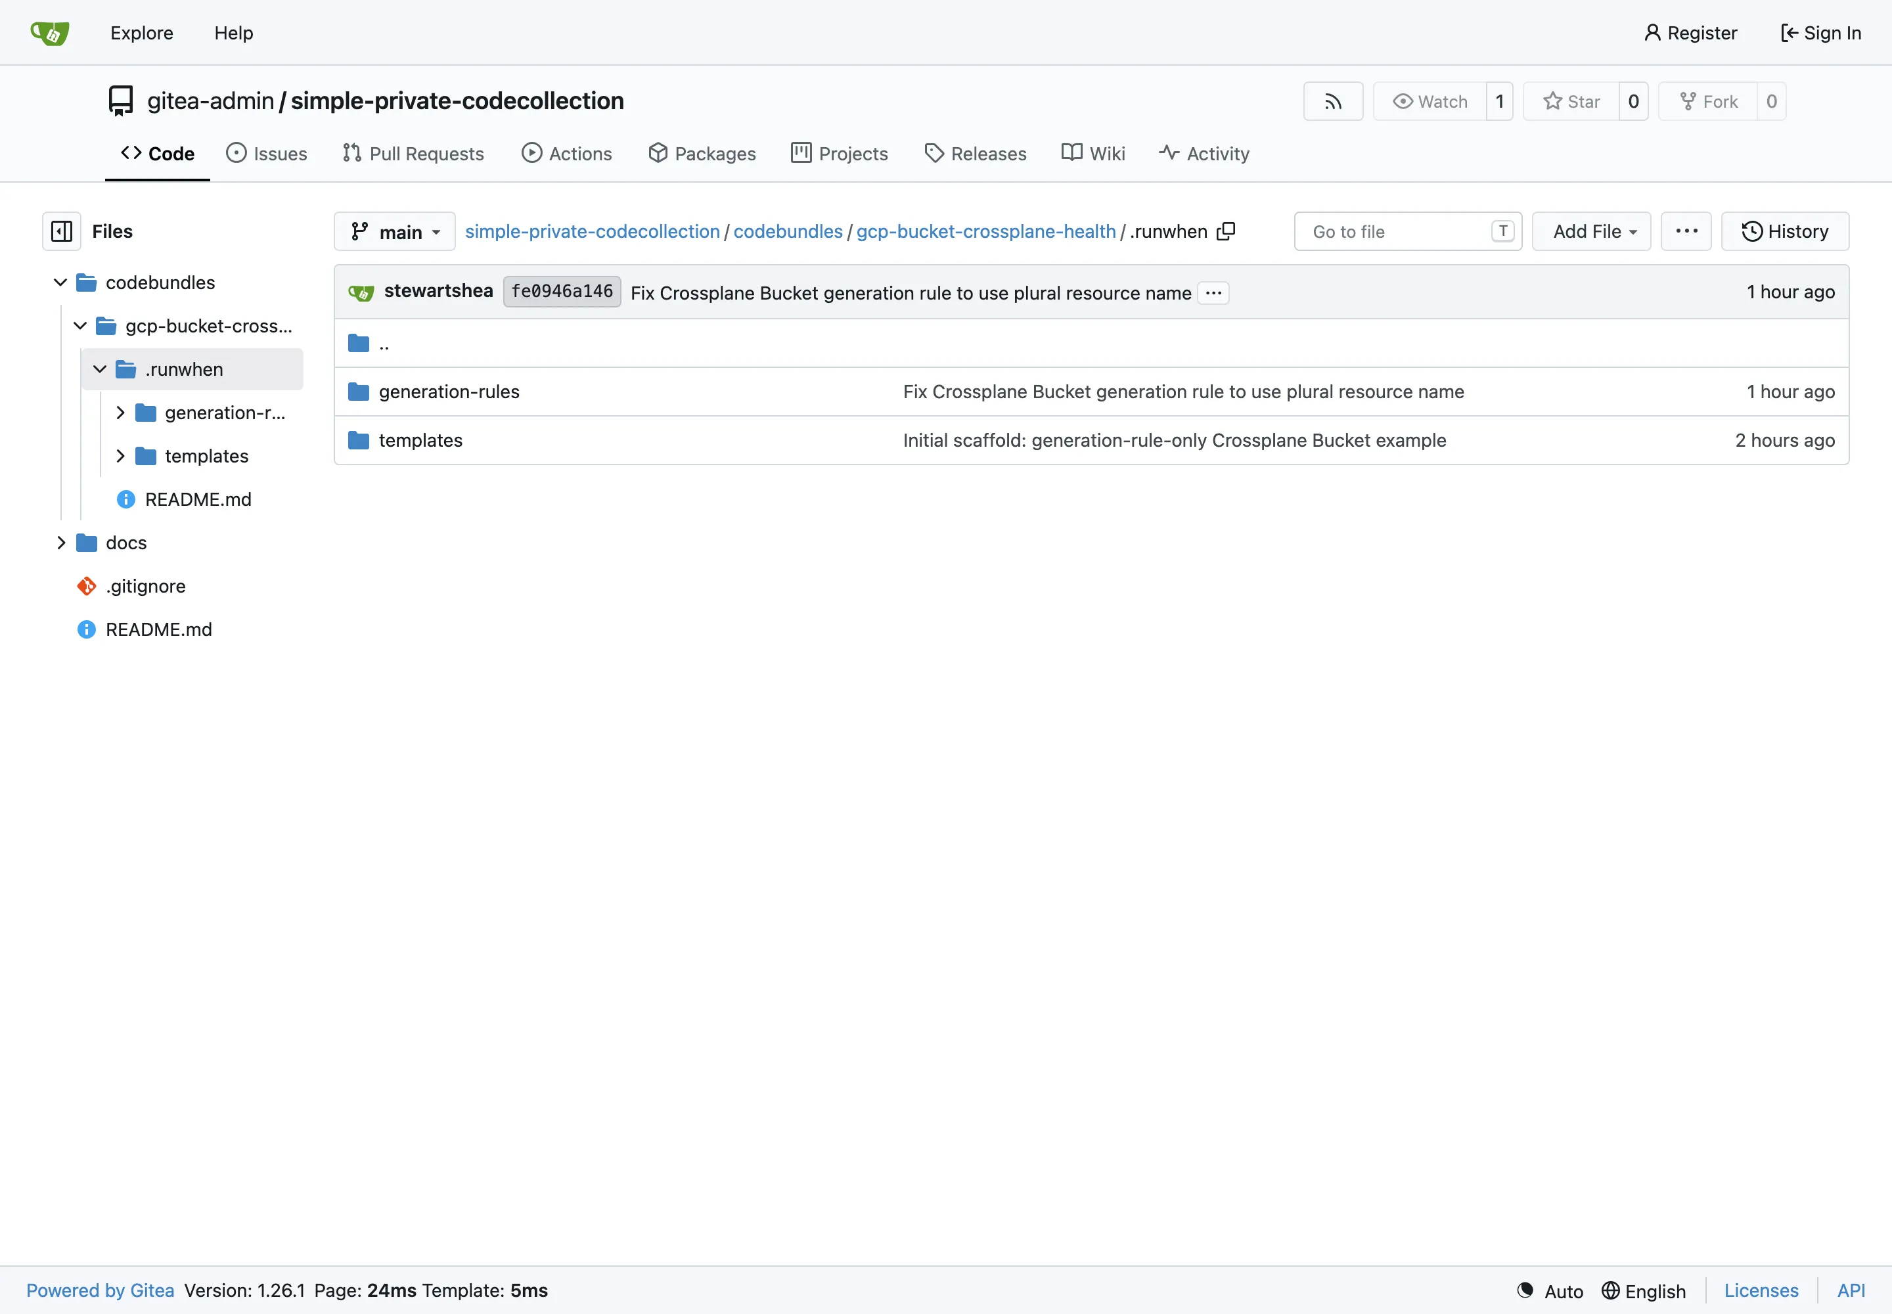1892x1314 pixels.
Task: Open the Releases tab
Action: point(976,154)
